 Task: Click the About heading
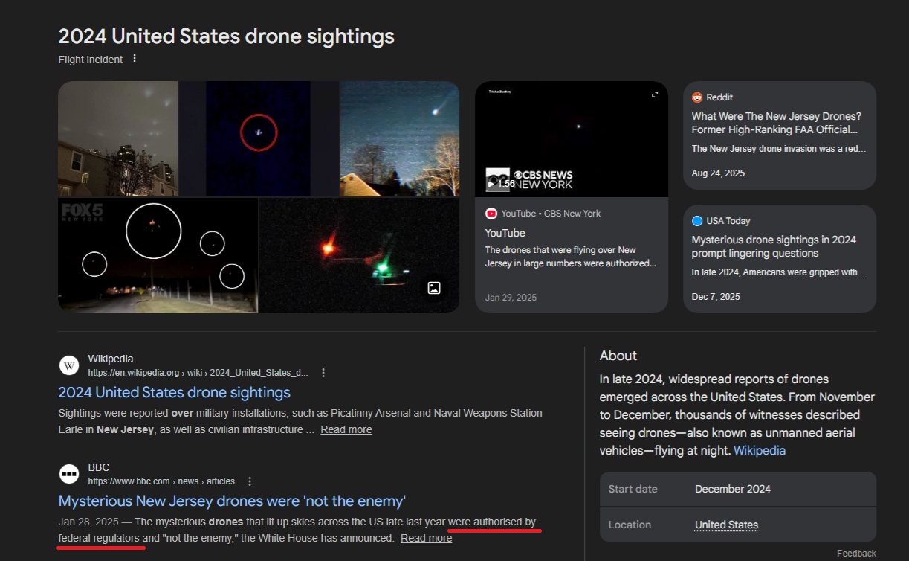[618, 356]
